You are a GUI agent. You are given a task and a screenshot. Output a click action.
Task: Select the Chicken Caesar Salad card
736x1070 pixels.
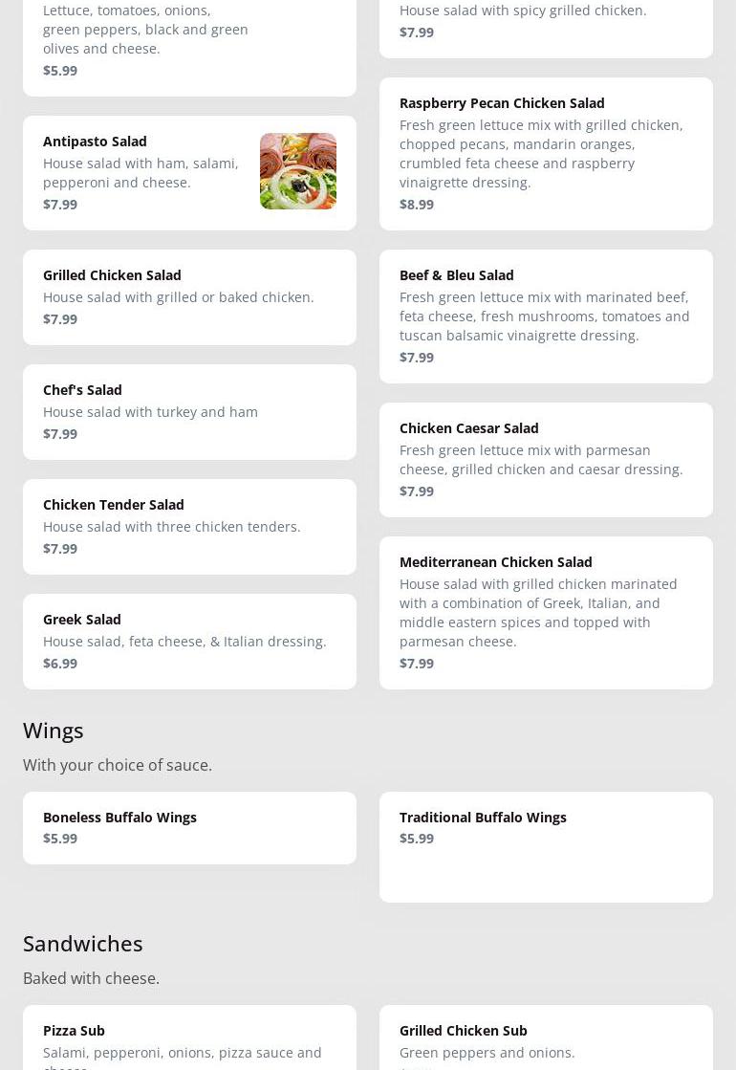point(546,459)
